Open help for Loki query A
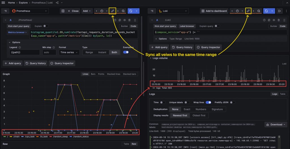290x149 pixels. (264, 20)
